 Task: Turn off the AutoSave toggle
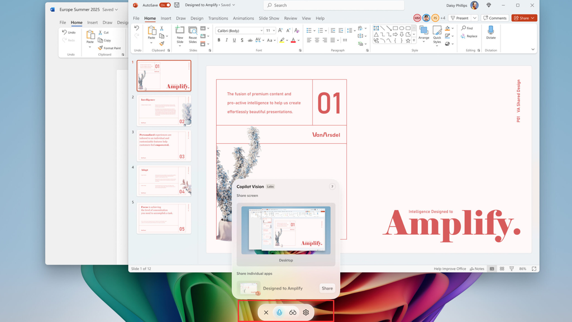click(165, 5)
